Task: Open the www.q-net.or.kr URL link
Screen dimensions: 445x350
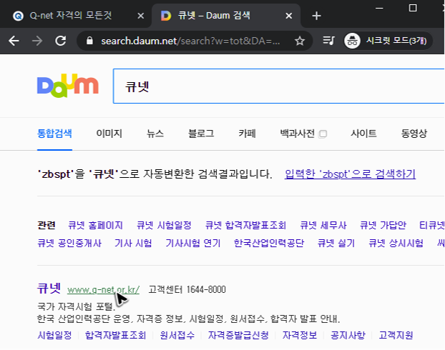Action: pos(103,290)
